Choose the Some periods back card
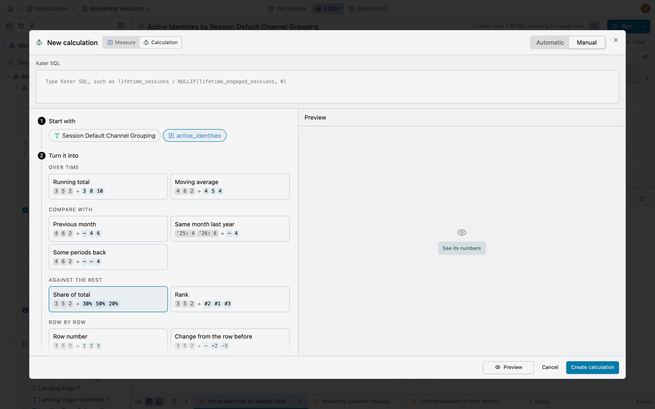The image size is (655, 409). [108, 257]
